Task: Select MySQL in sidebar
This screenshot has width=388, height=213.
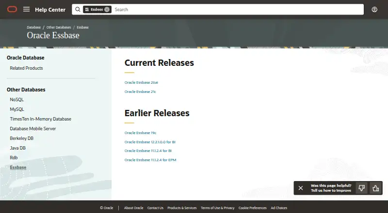Action: [x=17, y=109]
